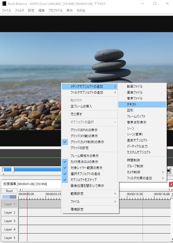
Task: Open the その他 menu
Action: [x=81, y=10]
